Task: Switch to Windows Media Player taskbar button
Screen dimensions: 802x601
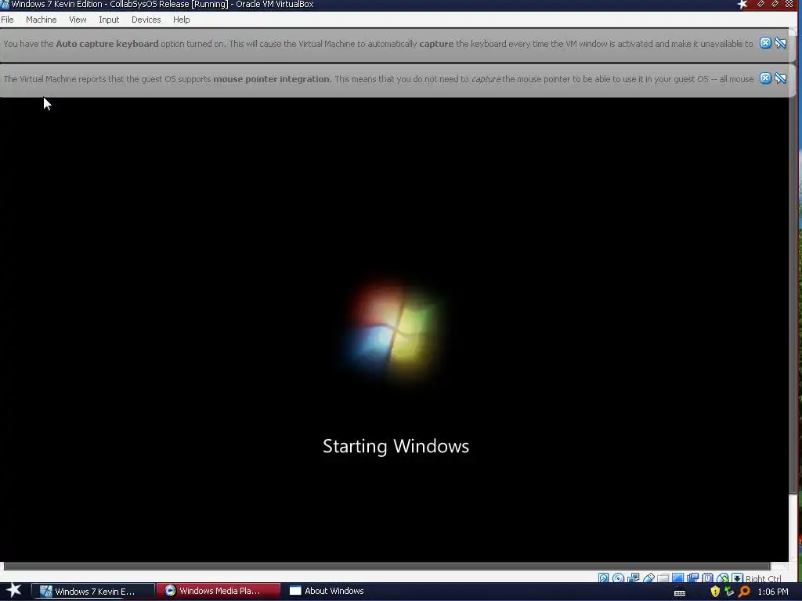Action: tap(219, 591)
